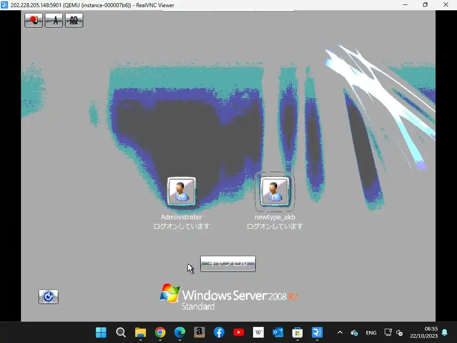Open Facebook shortcut in taskbar
457x343 pixels.
coord(219,332)
